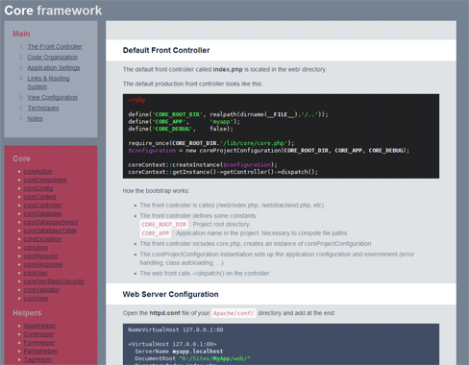Click the coreContext::createInstance code line
The width and height of the screenshot is (469, 365).
(x=203, y=165)
